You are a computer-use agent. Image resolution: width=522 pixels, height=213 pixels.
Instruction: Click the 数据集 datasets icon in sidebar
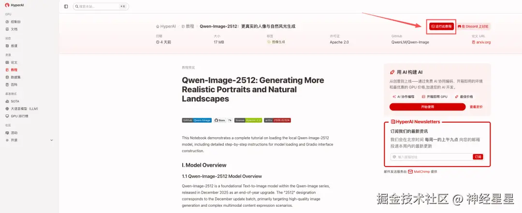tap(7, 77)
